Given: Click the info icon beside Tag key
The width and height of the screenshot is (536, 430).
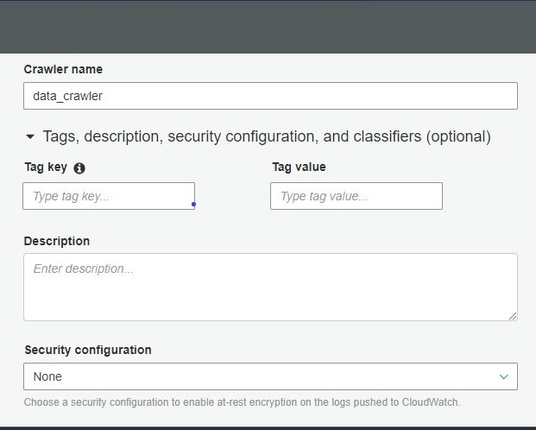Looking at the screenshot, I should coord(79,168).
